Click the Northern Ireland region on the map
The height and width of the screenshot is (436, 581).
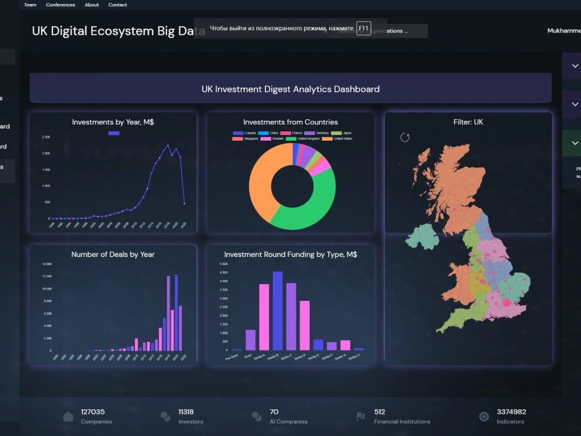click(422, 237)
